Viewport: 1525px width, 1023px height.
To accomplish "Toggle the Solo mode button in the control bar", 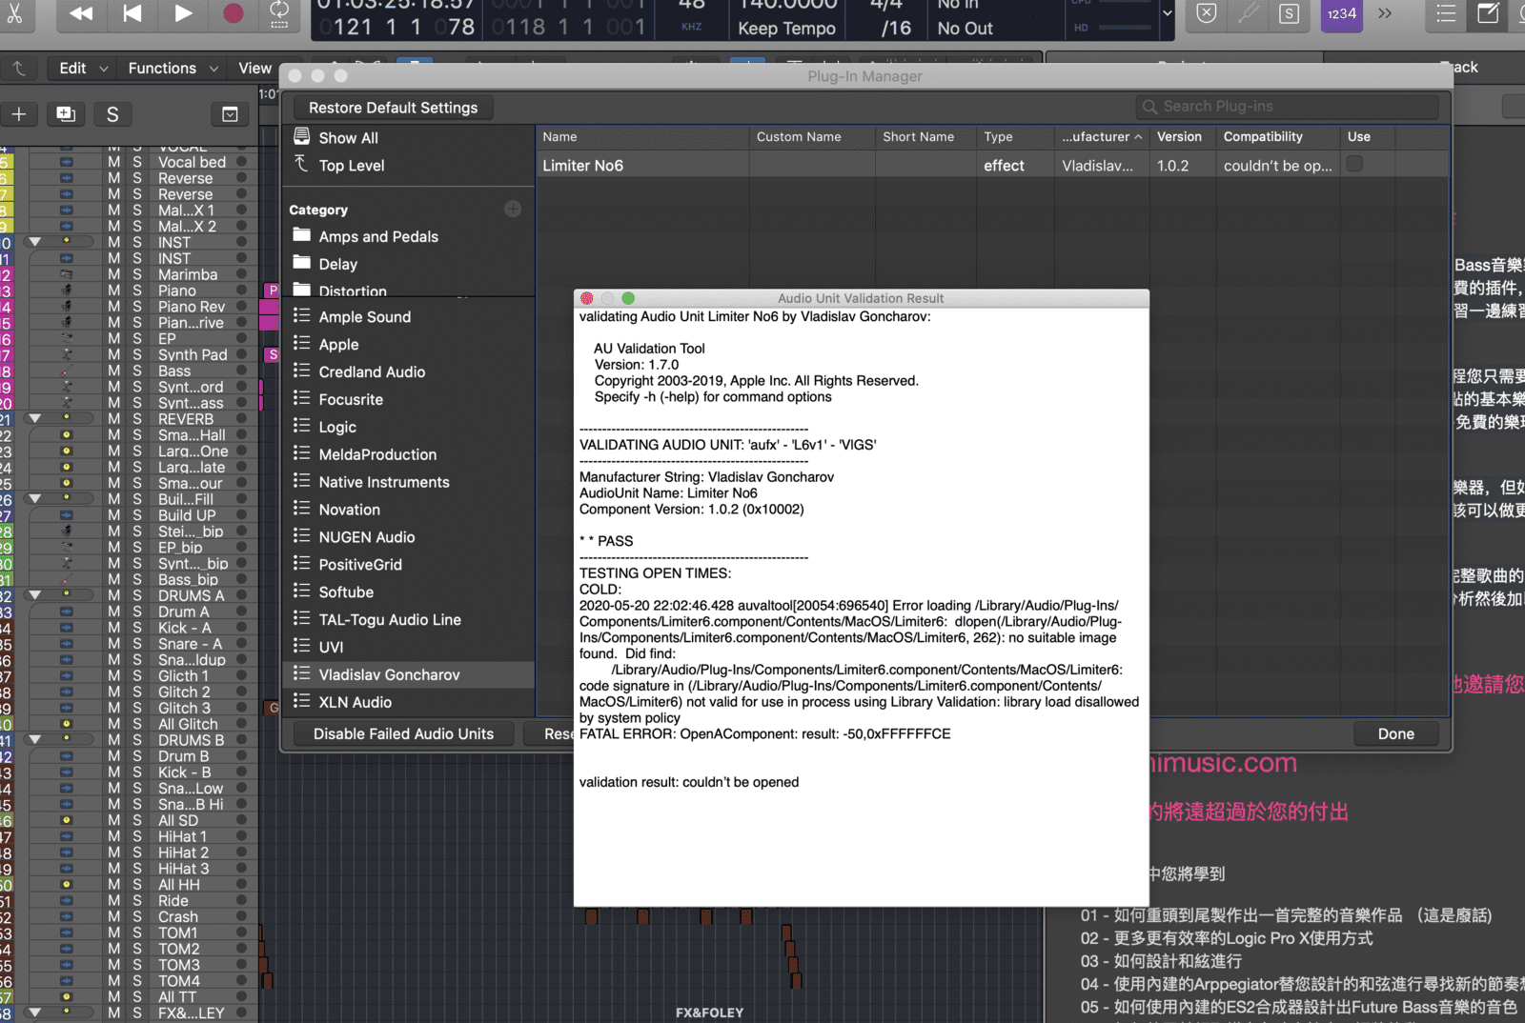I will [x=1290, y=13].
